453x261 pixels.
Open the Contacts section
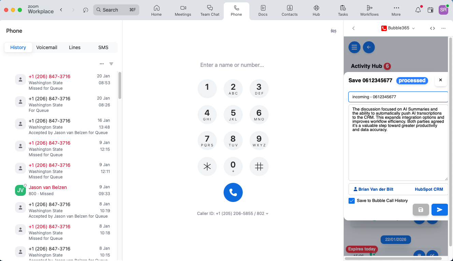coord(289,11)
